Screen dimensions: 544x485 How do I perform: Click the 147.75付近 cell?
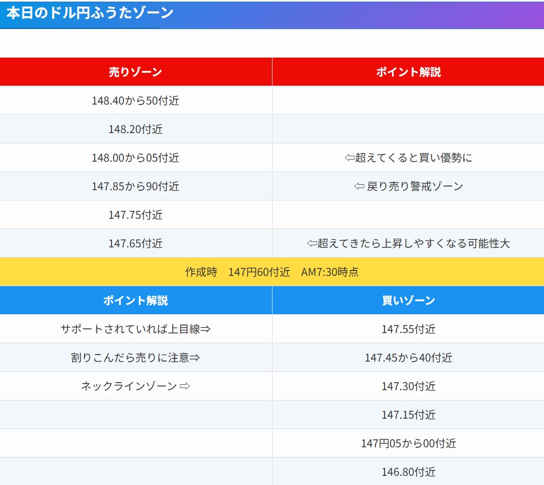[136, 214]
